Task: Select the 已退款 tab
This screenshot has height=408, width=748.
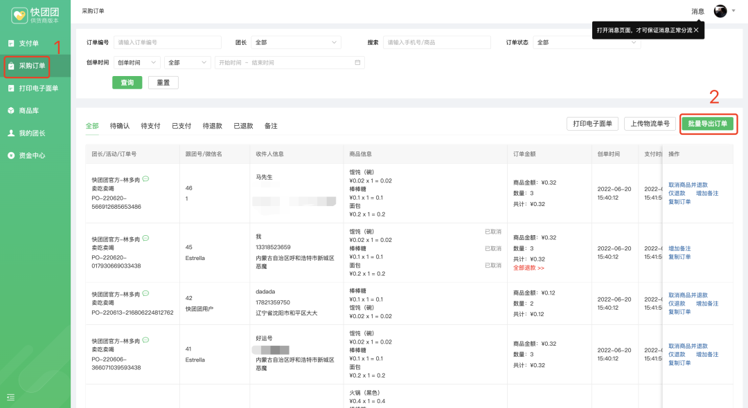Action: pos(243,126)
